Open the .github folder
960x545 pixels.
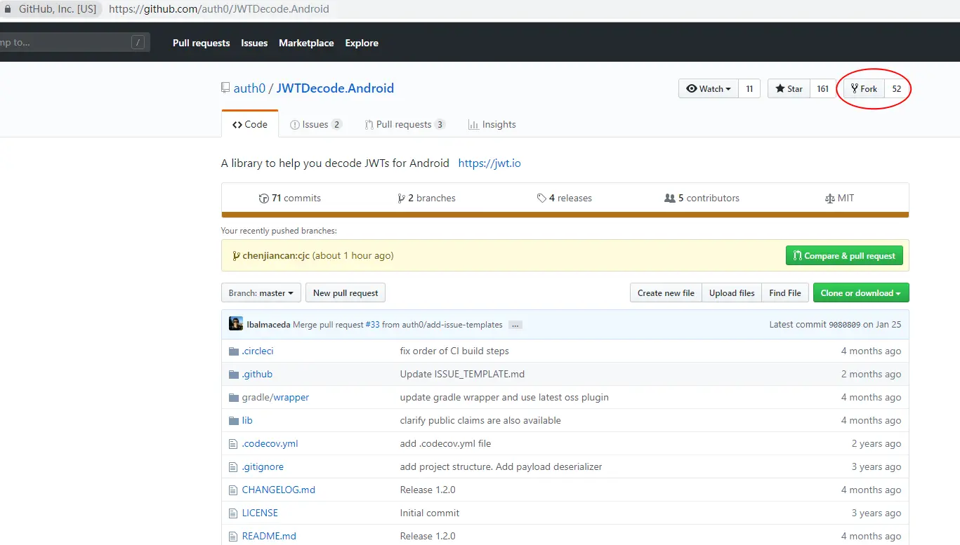pyautogui.click(x=257, y=374)
